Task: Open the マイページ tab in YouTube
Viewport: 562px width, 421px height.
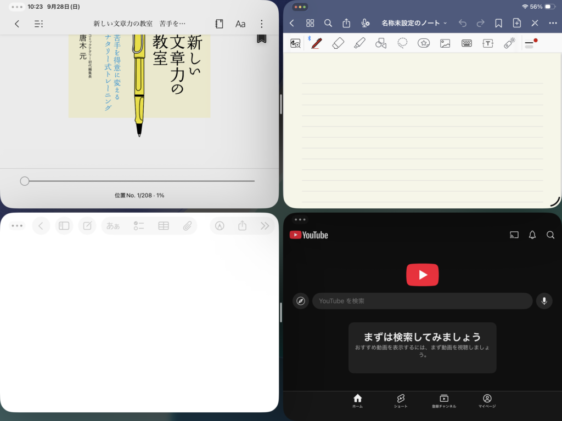Action: tap(487, 401)
